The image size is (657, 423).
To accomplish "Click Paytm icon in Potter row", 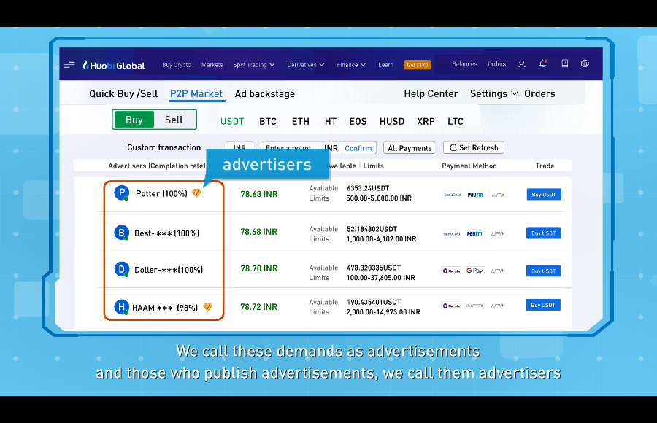I will click(475, 195).
